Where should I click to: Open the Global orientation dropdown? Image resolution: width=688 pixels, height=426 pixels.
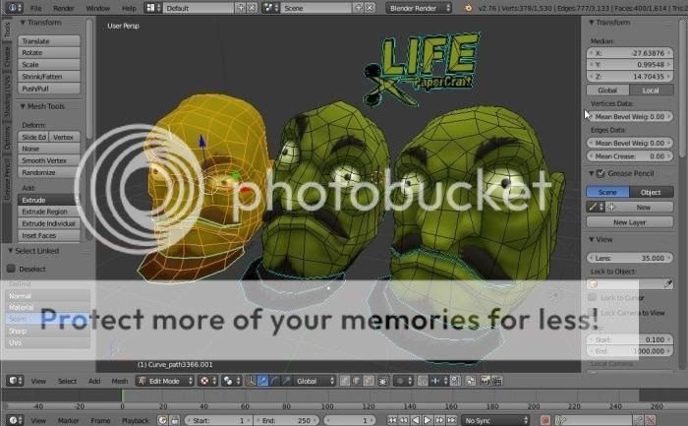(315, 381)
